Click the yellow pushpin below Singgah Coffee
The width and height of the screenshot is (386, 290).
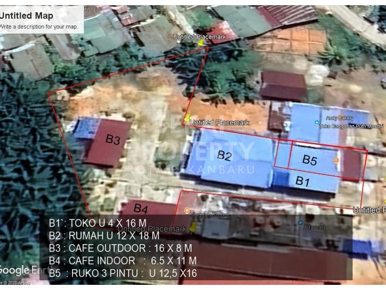pos(193,227)
